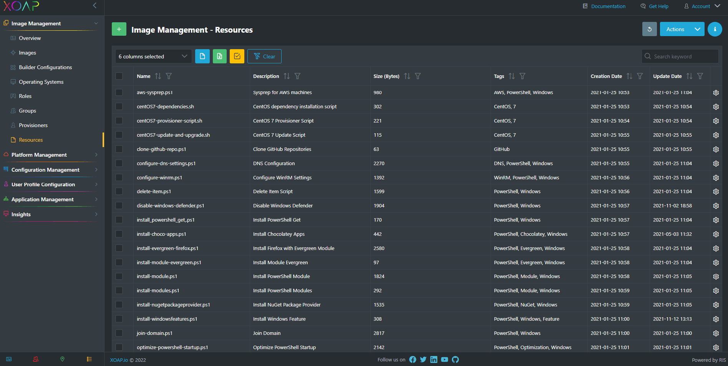Check the install-choco-apps.ps1 row checkbox

pyautogui.click(x=119, y=234)
